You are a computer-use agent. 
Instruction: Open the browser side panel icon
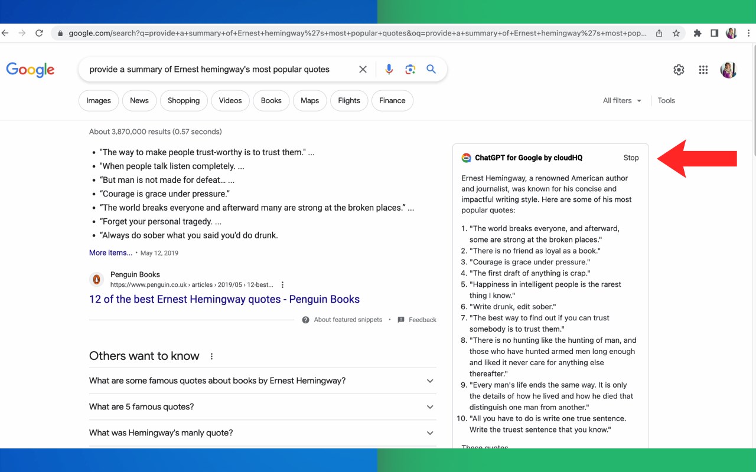(x=714, y=33)
